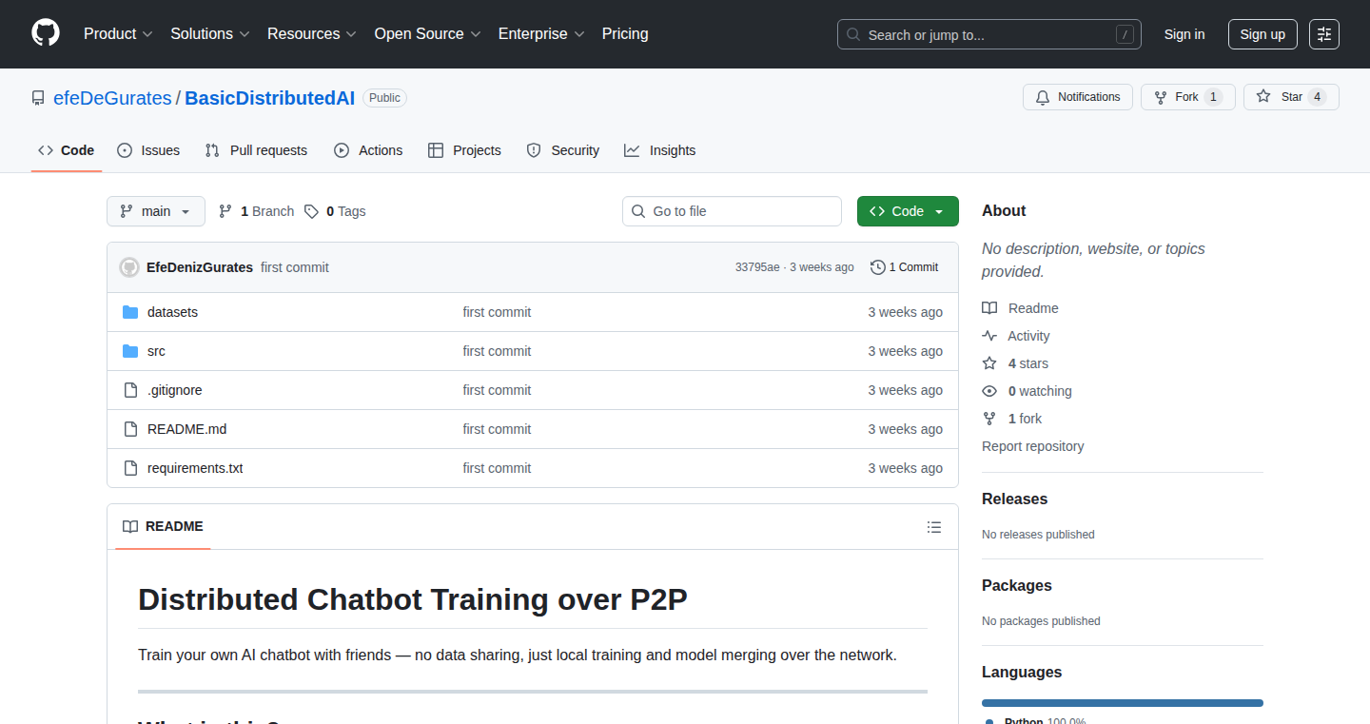Click the .gitignore file icon
1370x724 pixels.
tap(130, 390)
